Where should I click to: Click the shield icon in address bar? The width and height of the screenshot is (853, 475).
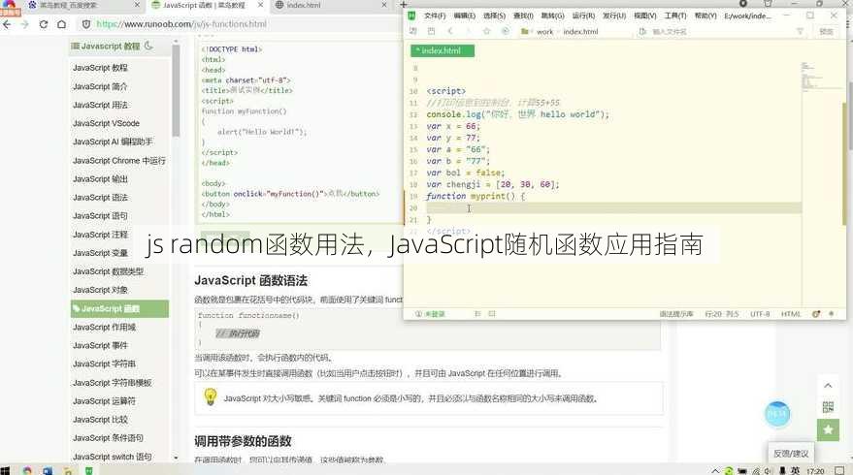point(86,24)
